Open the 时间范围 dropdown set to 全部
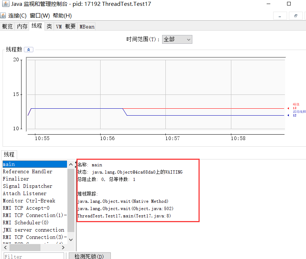This screenshot has width=306, height=259. [177, 39]
